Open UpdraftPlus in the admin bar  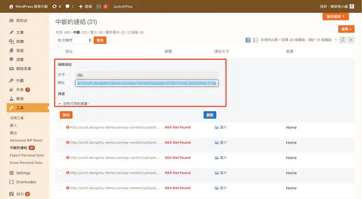click(x=123, y=6)
